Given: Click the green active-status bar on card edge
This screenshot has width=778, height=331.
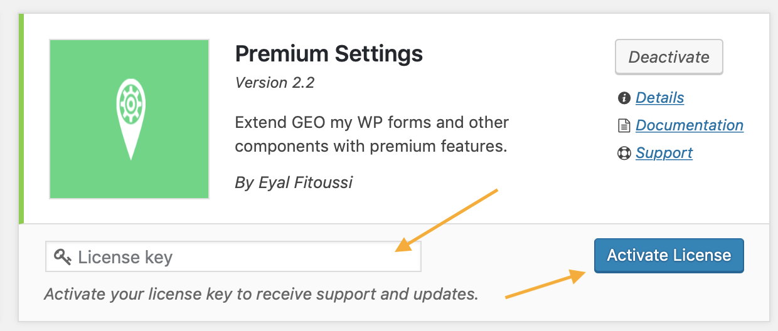Looking at the screenshot, I should (21, 118).
